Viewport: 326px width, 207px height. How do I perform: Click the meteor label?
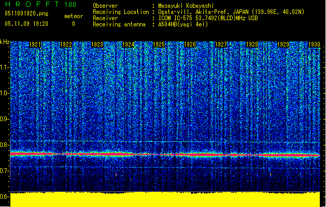(74, 16)
